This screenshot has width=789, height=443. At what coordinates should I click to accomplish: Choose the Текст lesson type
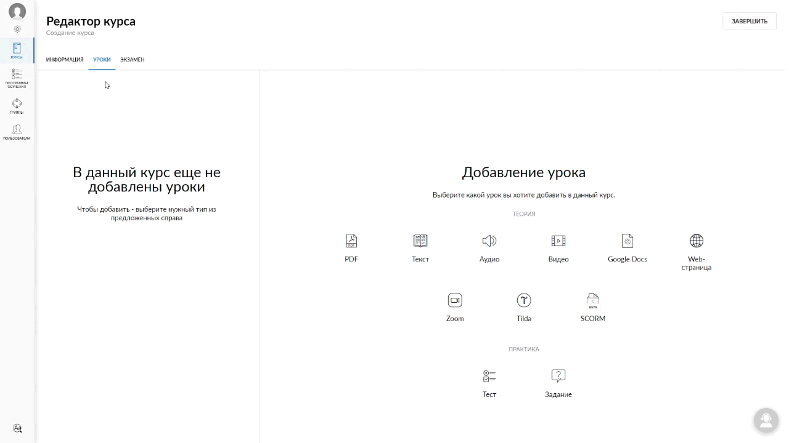(x=420, y=248)
